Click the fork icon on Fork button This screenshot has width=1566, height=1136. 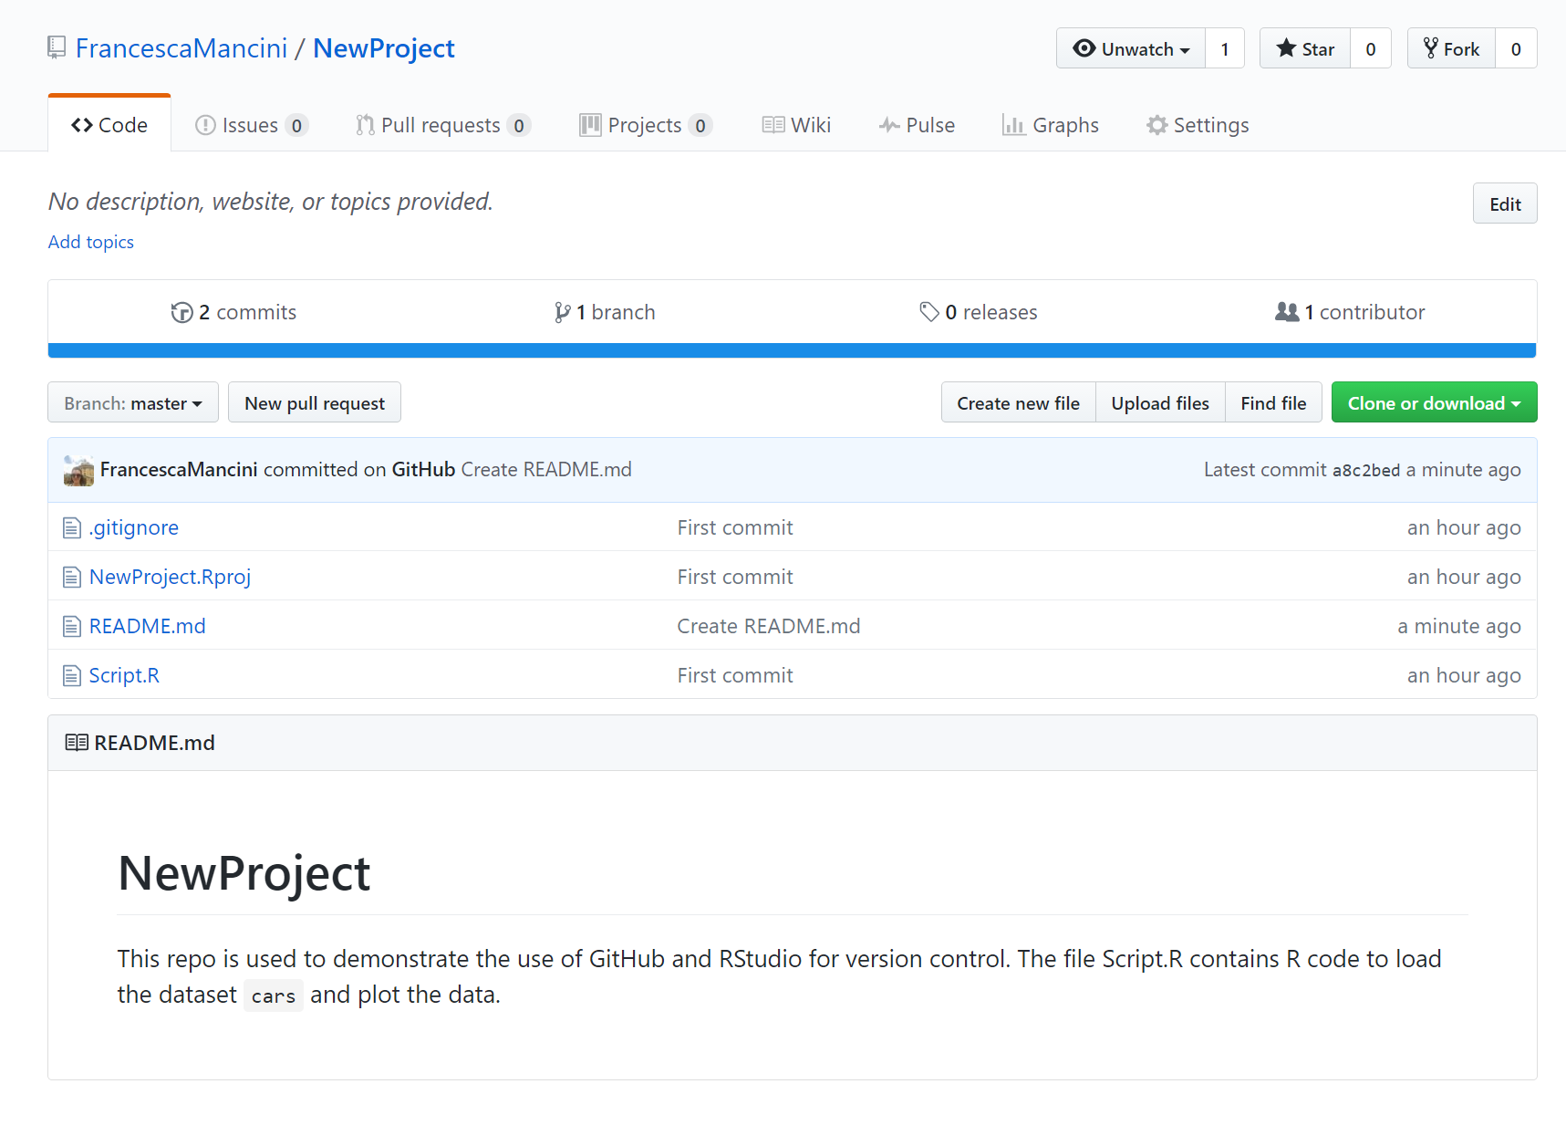click(1430, 48)
